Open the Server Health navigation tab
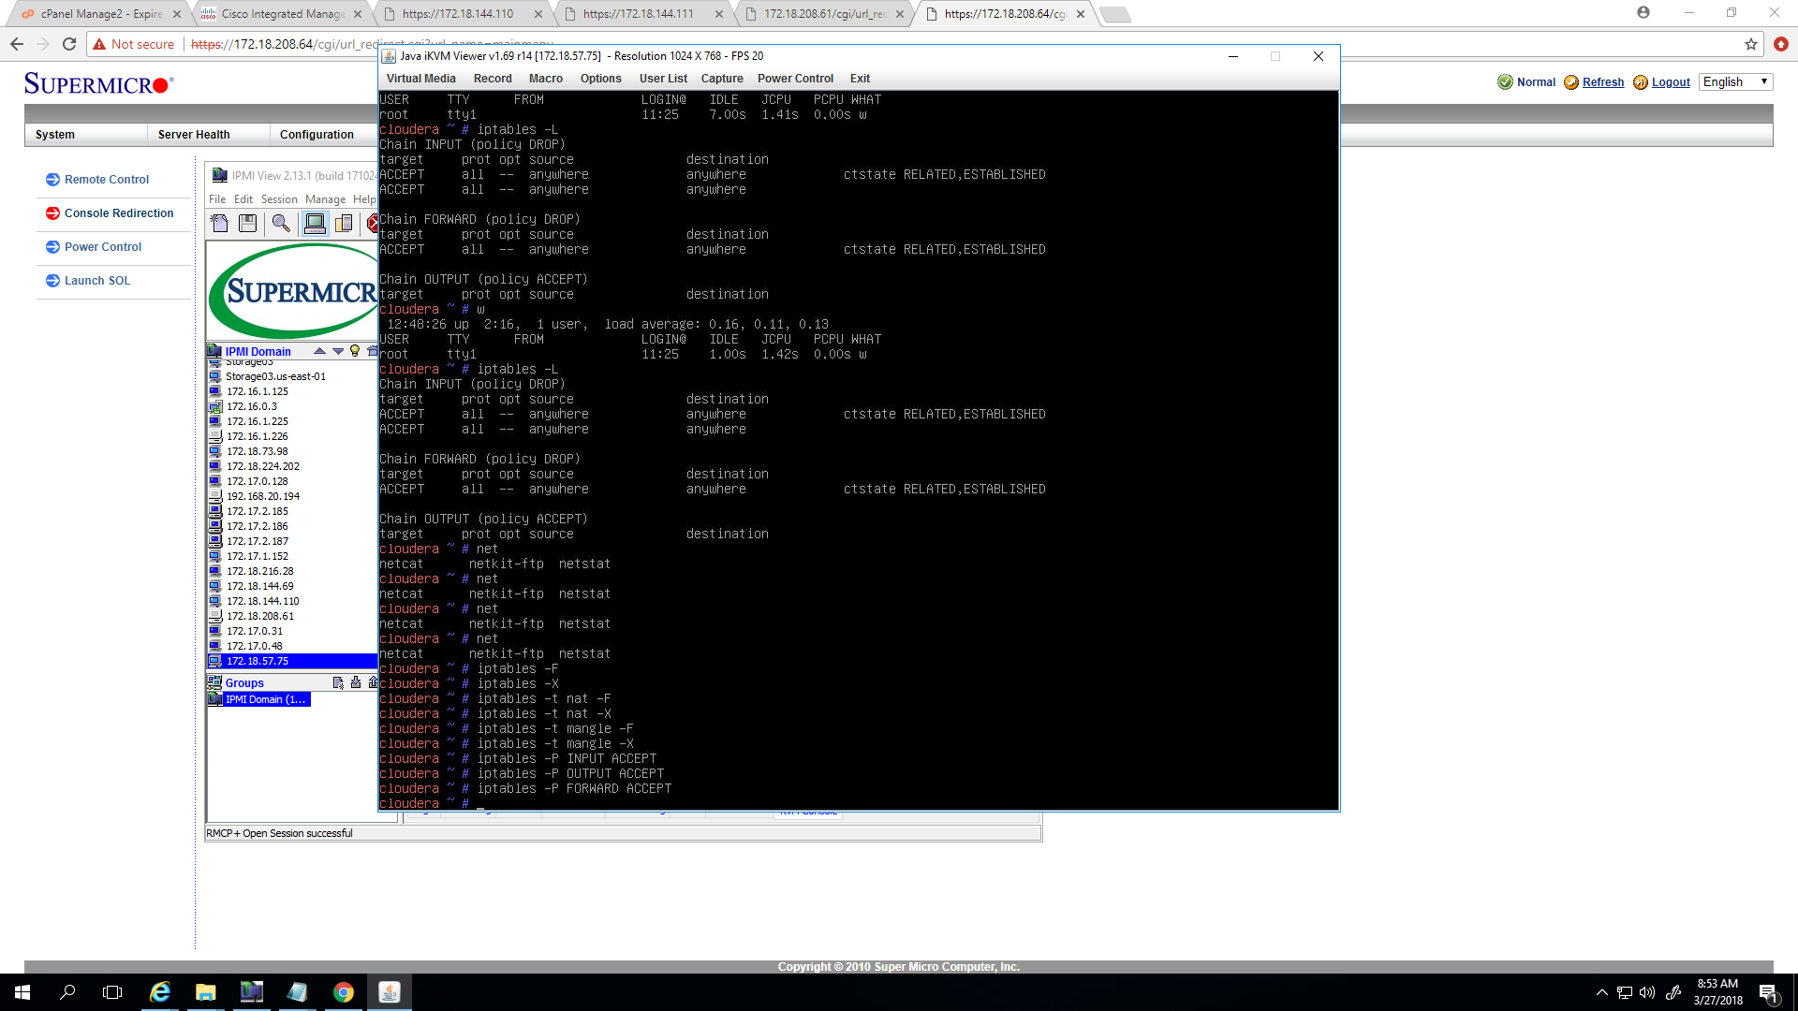Image resolution: width=1798 pixels, height=1011 pixels. coord(194,135)
